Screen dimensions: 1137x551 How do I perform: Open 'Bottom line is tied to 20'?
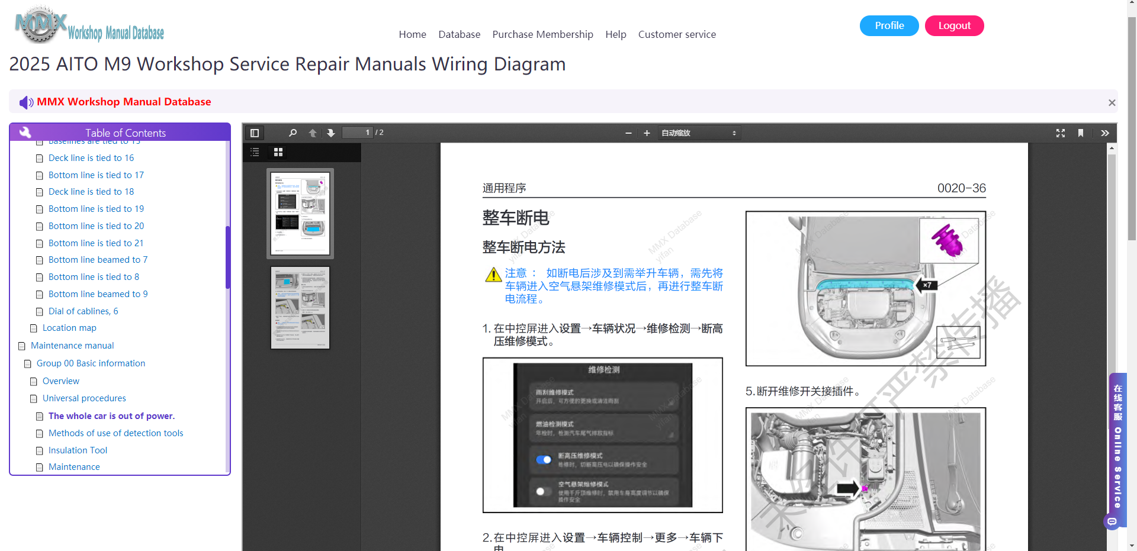pos(96,226)
